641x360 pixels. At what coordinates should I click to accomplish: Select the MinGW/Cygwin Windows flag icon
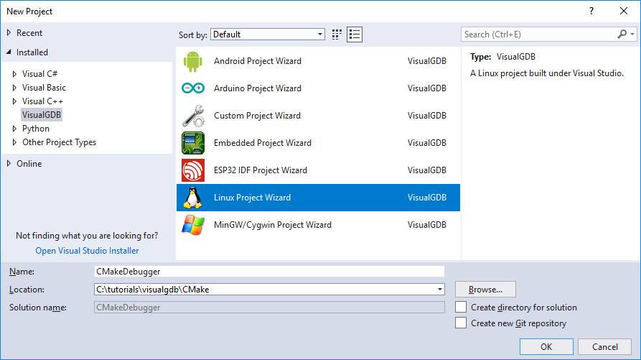193,225
